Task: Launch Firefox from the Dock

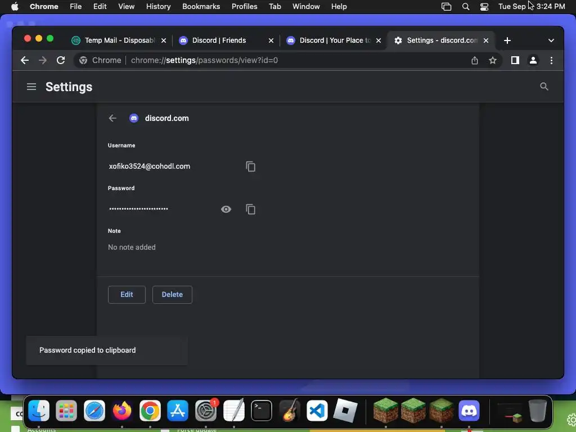Action: point(122,410)
